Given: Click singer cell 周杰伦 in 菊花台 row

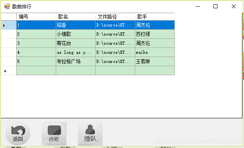Looking at the screenshot, I should [155, 43].
